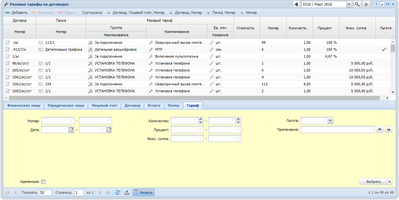Decrease the second Количество spinner value
This screenshot has height=200, width=399.
click(238, 123)
